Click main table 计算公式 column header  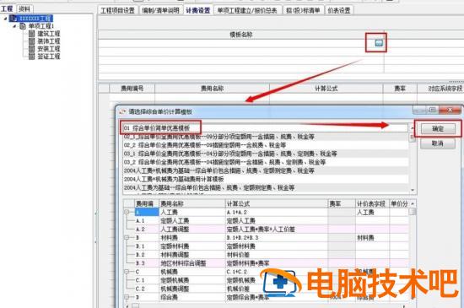pyautogui.click(x=326, y=89)
